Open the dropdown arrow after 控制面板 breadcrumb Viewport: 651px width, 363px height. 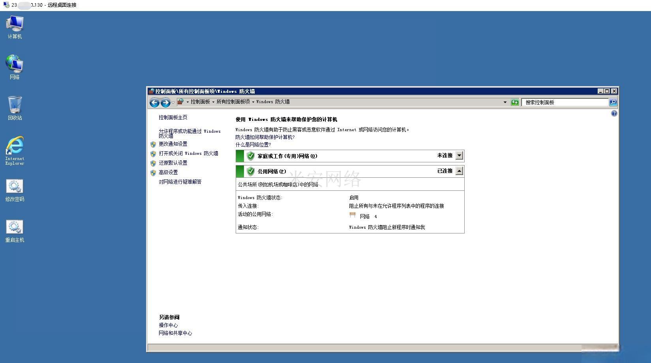pos(213,102)
